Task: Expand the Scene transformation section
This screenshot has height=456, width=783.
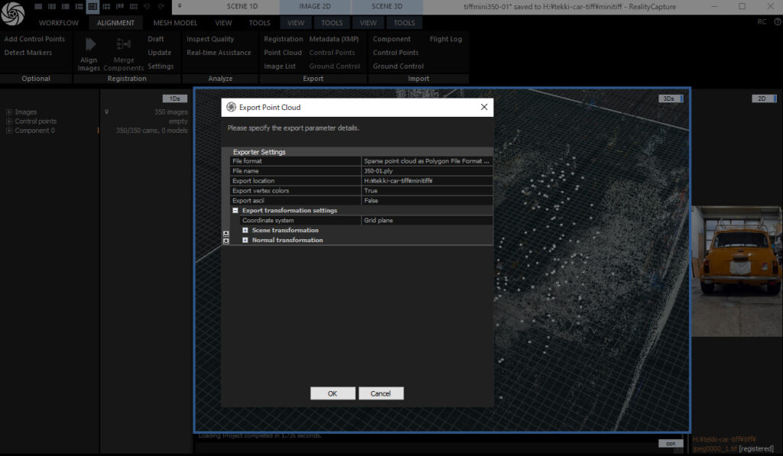Action: point(245,230)
